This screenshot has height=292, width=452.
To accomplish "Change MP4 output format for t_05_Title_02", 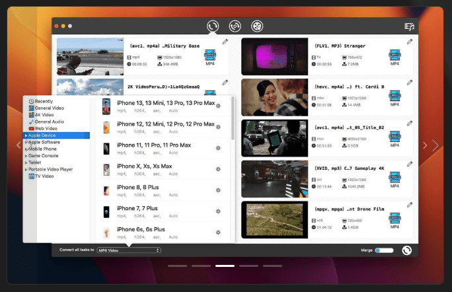I will [395, 139].
